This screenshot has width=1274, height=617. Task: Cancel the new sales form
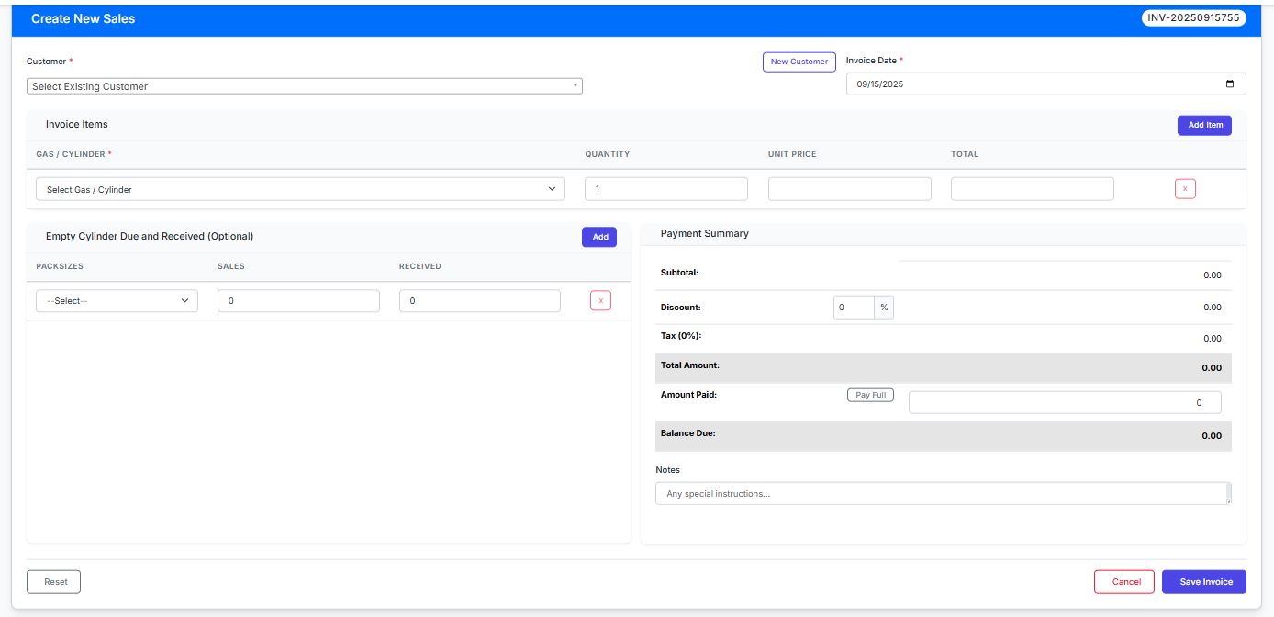(1126, 582)
